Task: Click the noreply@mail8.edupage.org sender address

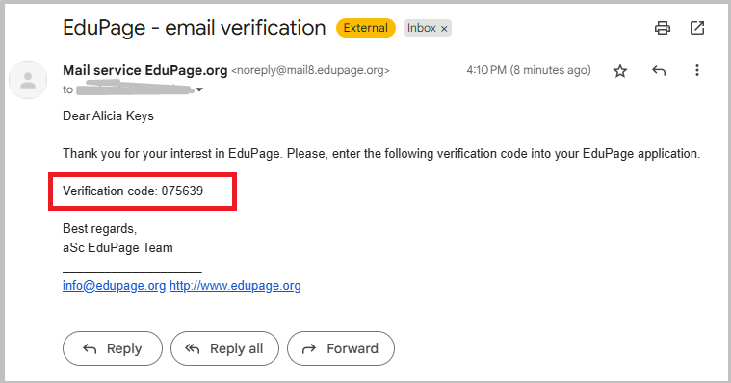Action: tap(310, 70)
